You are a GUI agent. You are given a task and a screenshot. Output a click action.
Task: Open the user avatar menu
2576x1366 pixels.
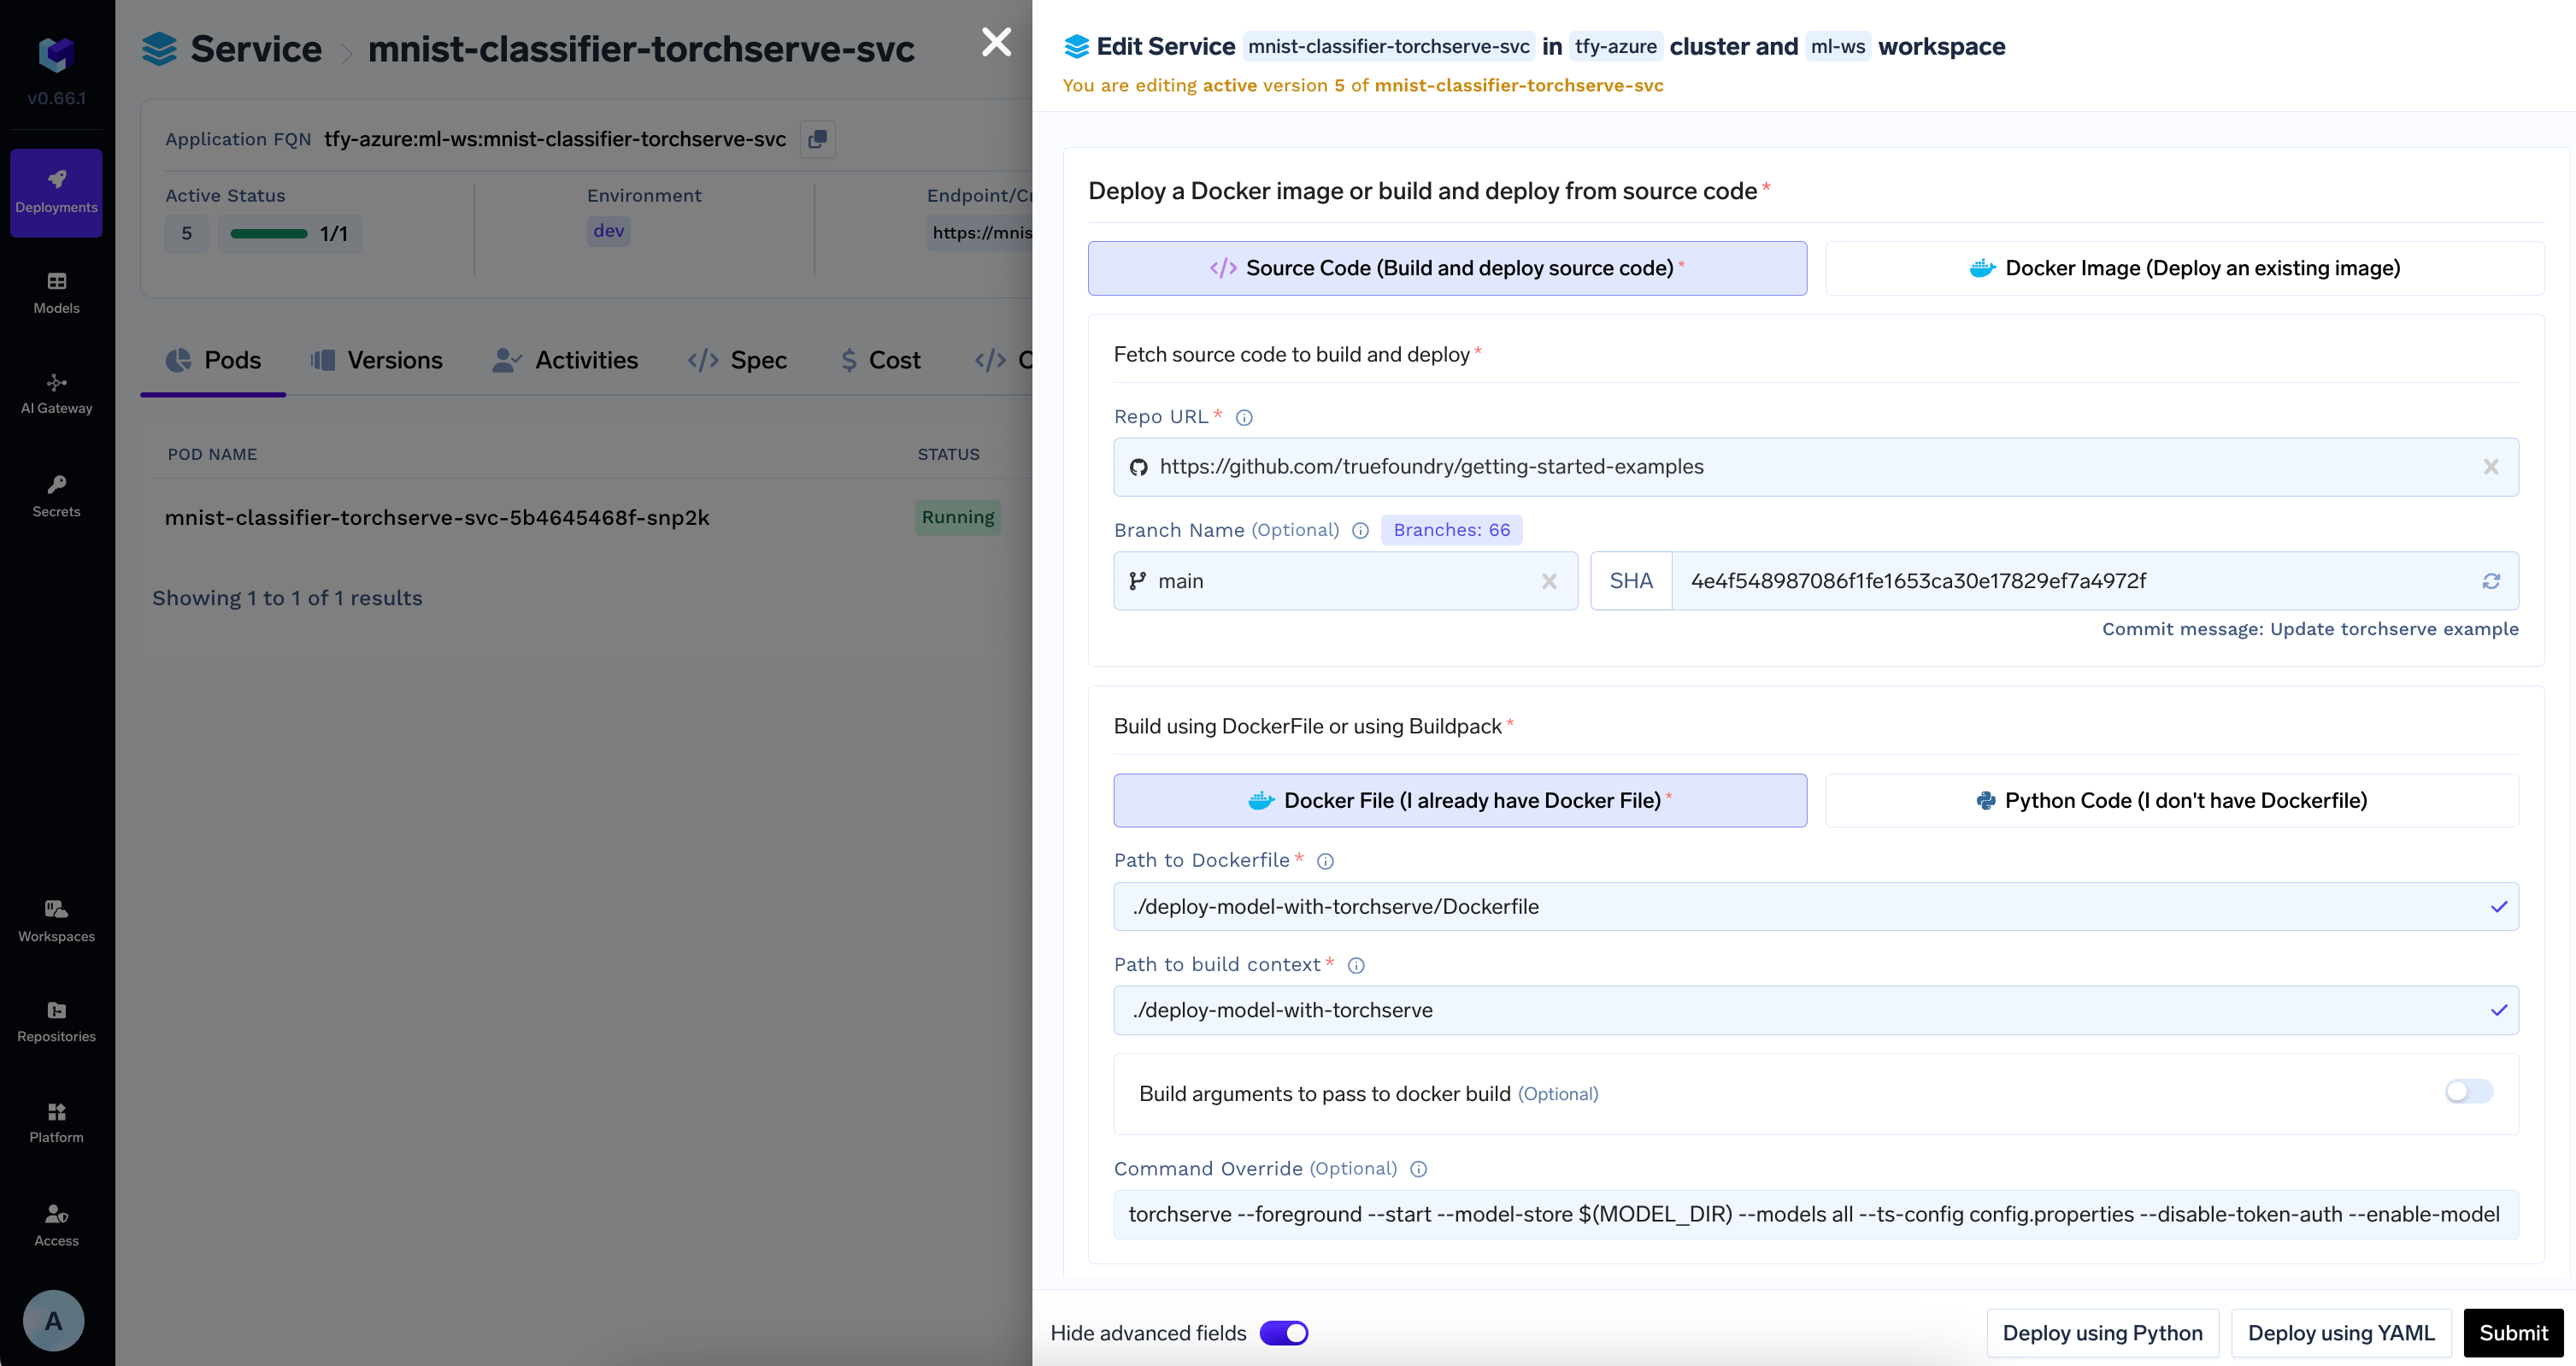(53, 1320)
